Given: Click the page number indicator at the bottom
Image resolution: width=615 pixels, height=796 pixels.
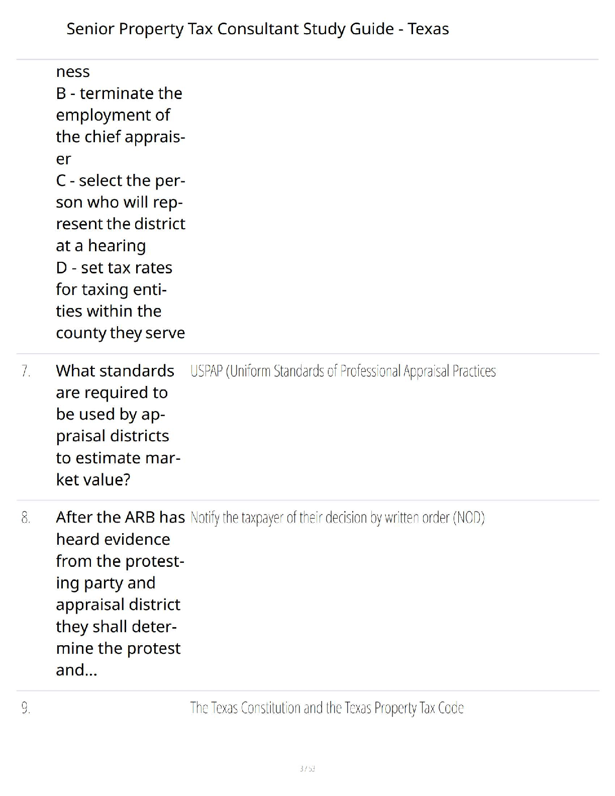Looking at the screenshot, I should pos(307,768).
